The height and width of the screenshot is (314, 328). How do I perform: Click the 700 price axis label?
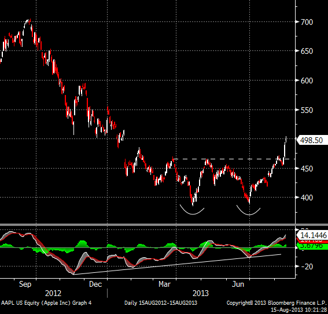pos(307,22)
